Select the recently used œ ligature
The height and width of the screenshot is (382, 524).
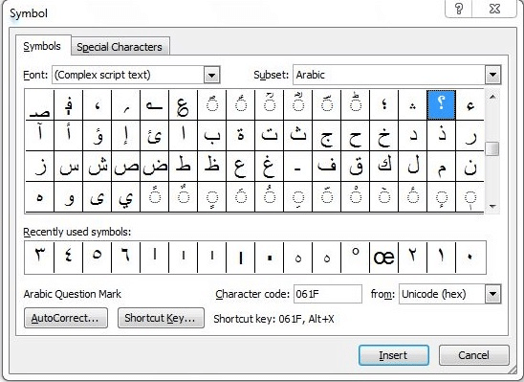coord(384,257)
